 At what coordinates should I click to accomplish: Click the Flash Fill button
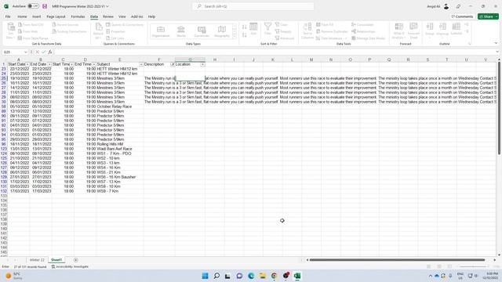coord(325,24)
